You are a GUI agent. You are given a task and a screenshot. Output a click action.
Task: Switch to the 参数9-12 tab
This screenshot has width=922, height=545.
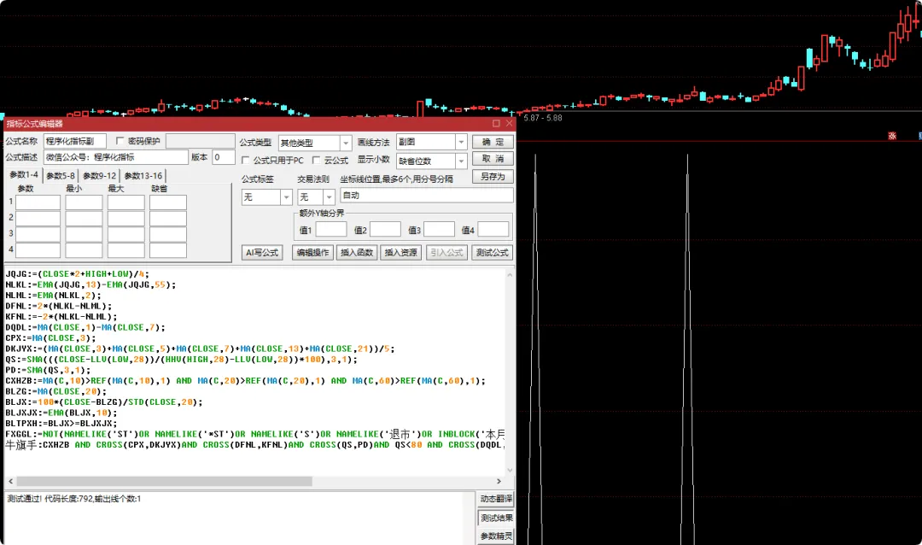(x=99, y=175)
